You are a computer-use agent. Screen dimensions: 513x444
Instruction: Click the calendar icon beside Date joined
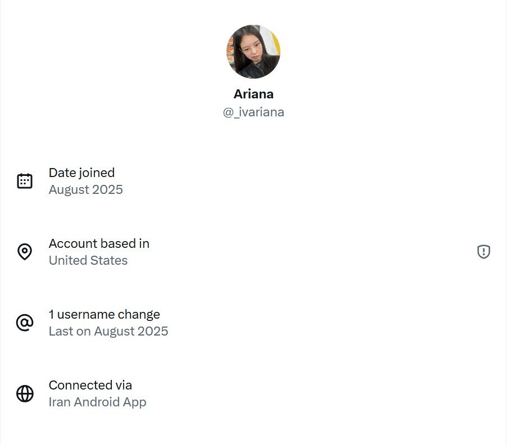tap(25, 181)
